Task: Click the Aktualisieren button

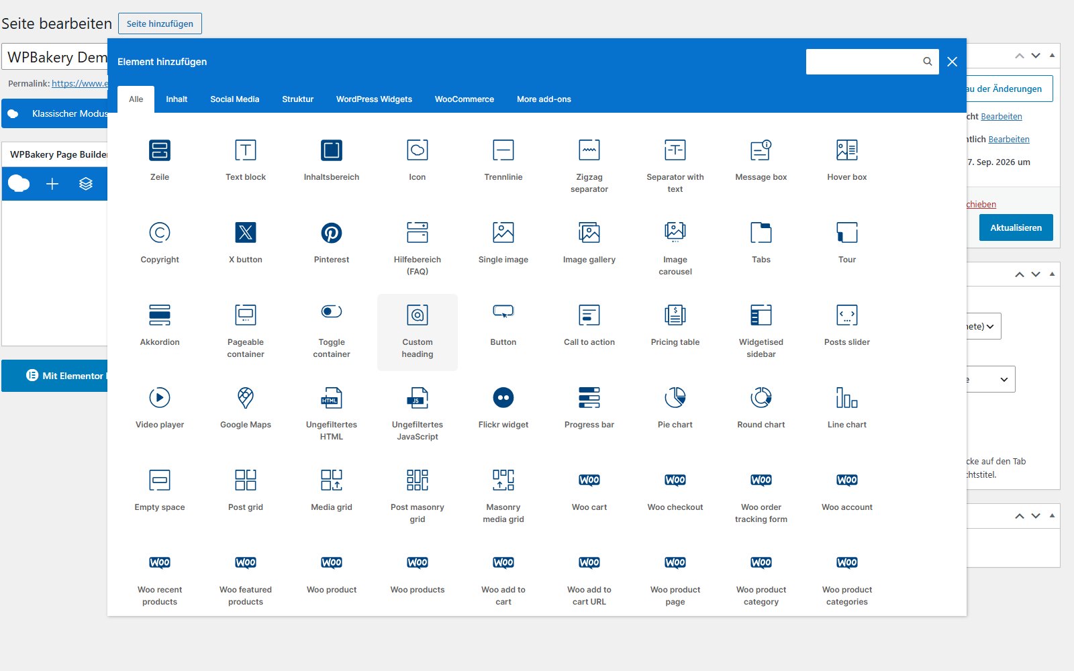Action: pos(1016,227)
